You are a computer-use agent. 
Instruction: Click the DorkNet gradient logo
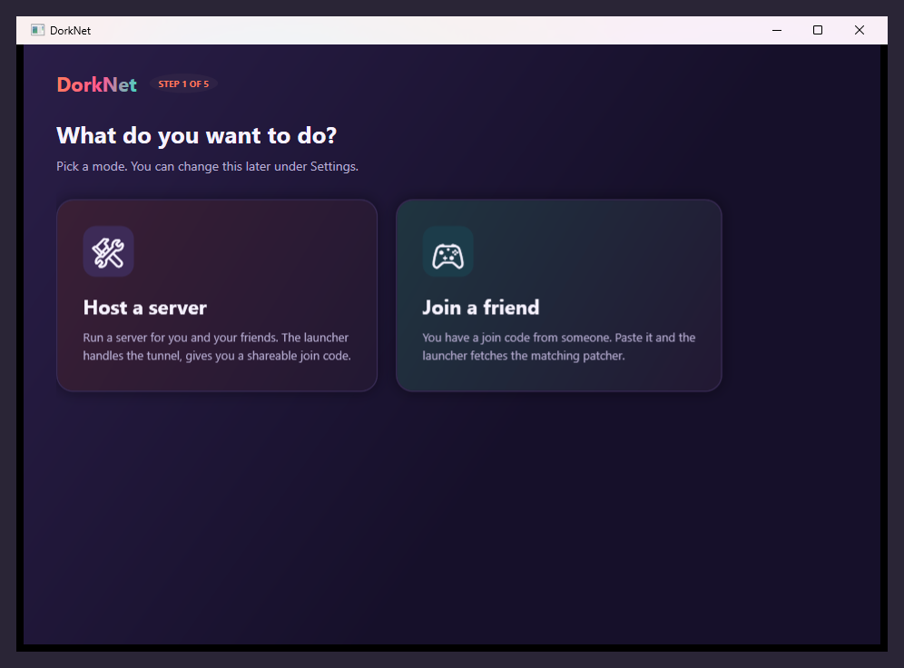[97, 84]
